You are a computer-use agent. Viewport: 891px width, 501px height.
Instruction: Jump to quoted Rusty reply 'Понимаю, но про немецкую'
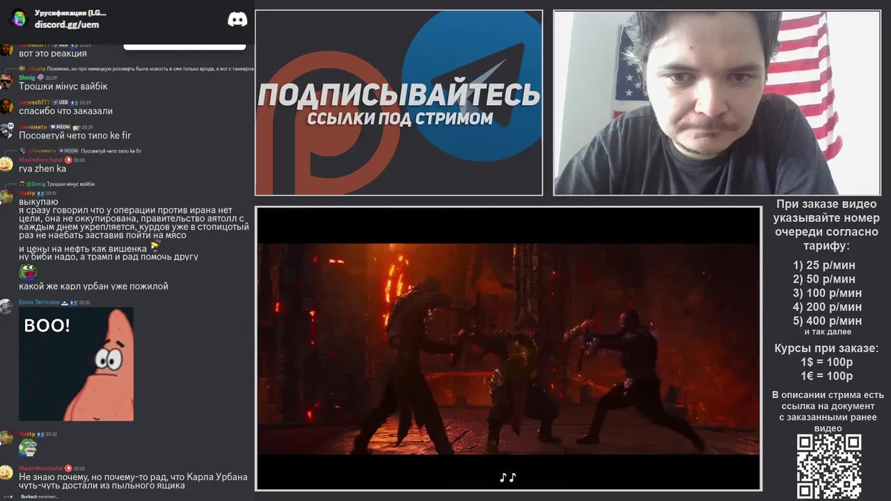[x=136, y=69]
